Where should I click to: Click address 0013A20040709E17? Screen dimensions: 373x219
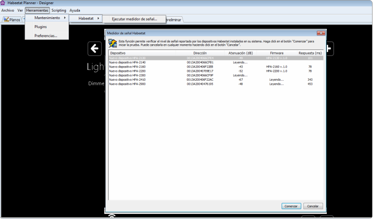pos(200,71)
